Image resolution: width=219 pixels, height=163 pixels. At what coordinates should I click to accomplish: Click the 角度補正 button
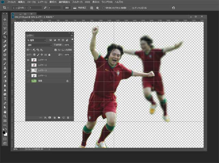point(82,8)
